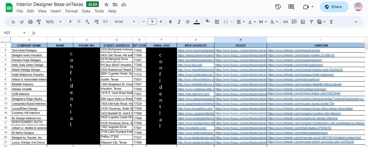Collapse the toolbar with chevron
Viewport: 368px width, 147px height.
pos(356,22)
